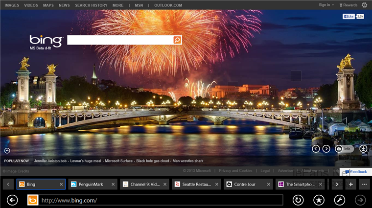The image size is (372, 208).
Task: Go to NEWS
Action: click(64, 5)
